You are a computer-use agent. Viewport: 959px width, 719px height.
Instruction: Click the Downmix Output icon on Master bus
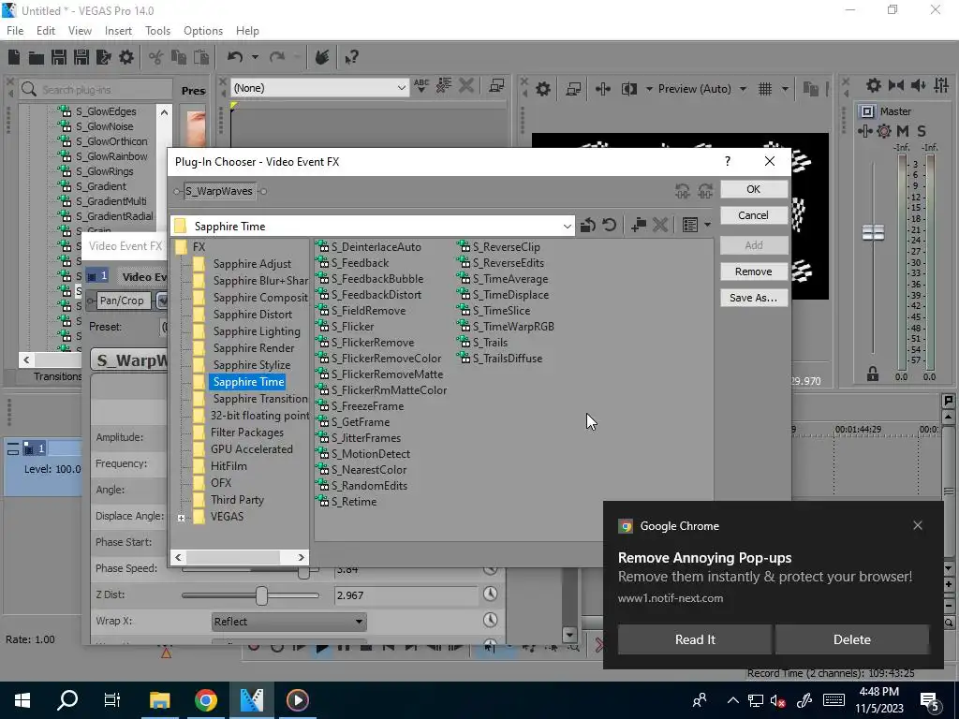(x=896, y=85)
